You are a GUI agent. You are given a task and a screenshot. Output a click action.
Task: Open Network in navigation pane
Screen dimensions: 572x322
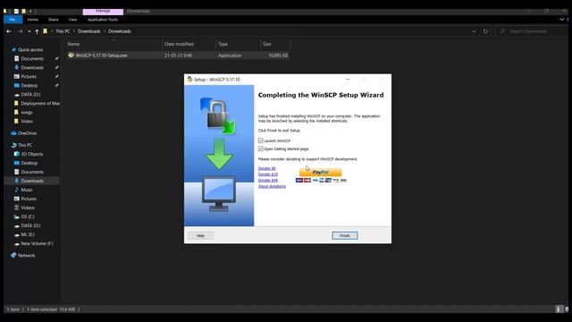(x=26, y=256)
